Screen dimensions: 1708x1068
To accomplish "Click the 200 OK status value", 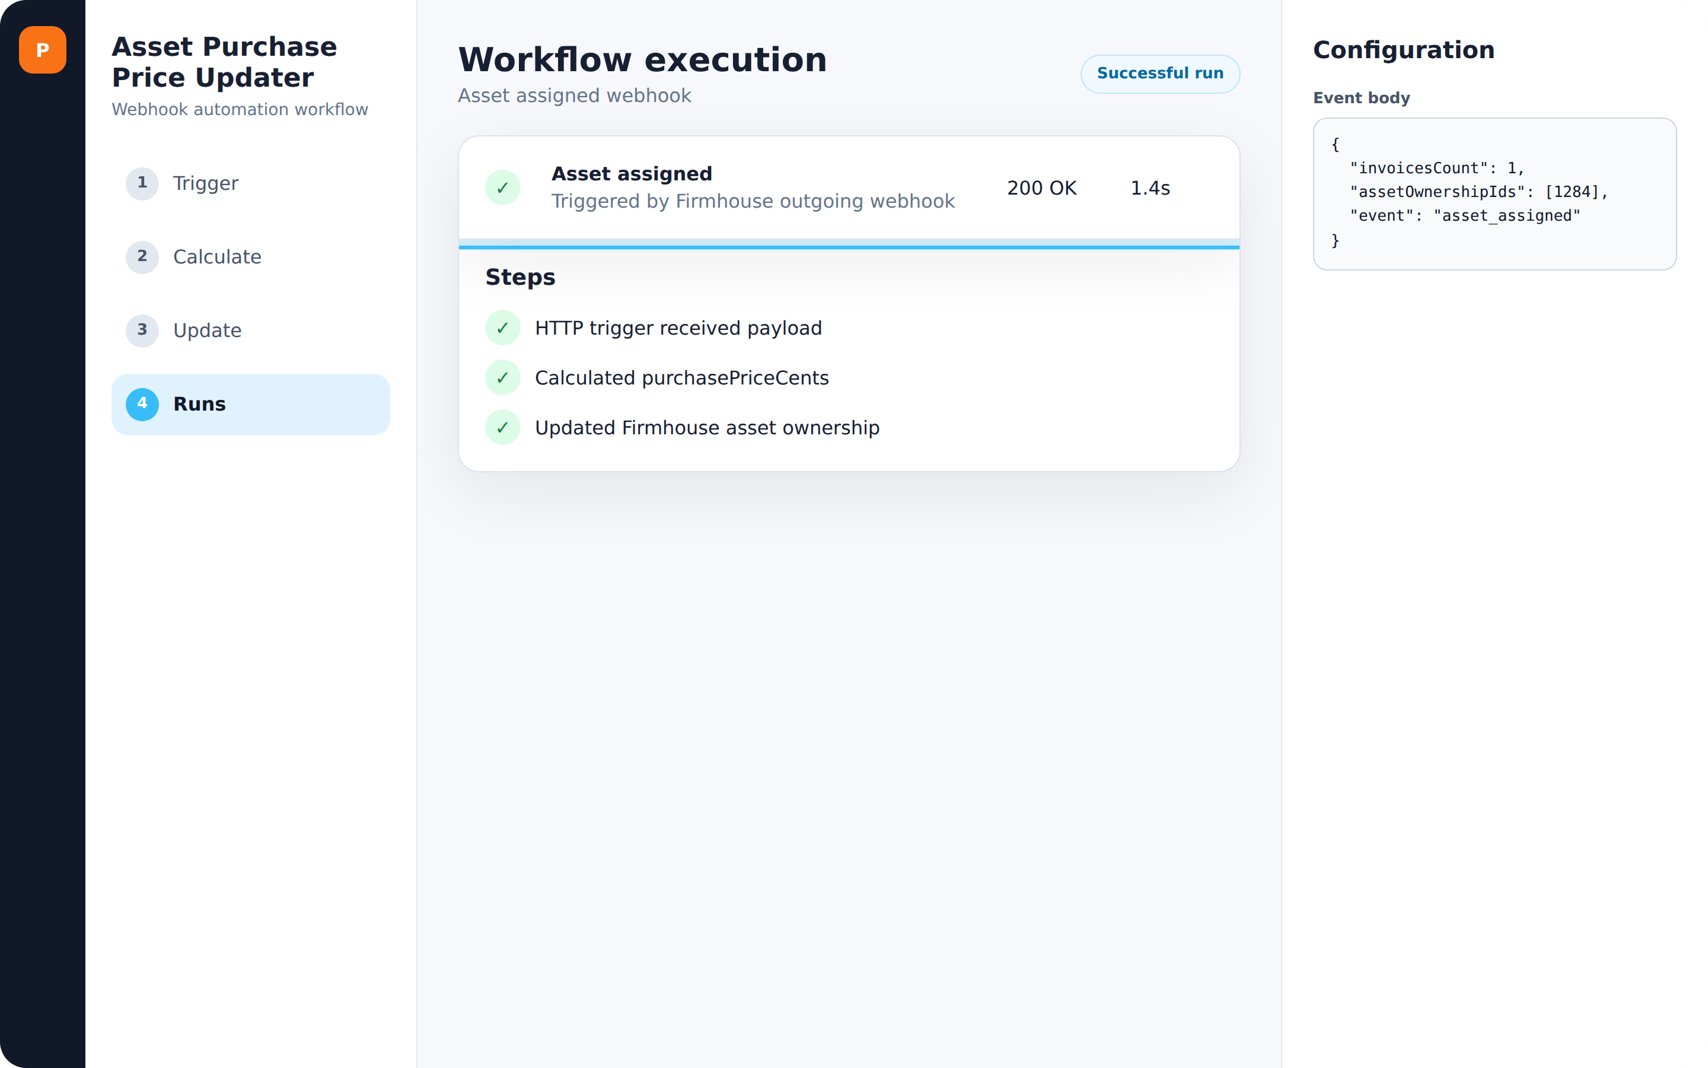I will pyautogui.click(x=1042, y=188).
